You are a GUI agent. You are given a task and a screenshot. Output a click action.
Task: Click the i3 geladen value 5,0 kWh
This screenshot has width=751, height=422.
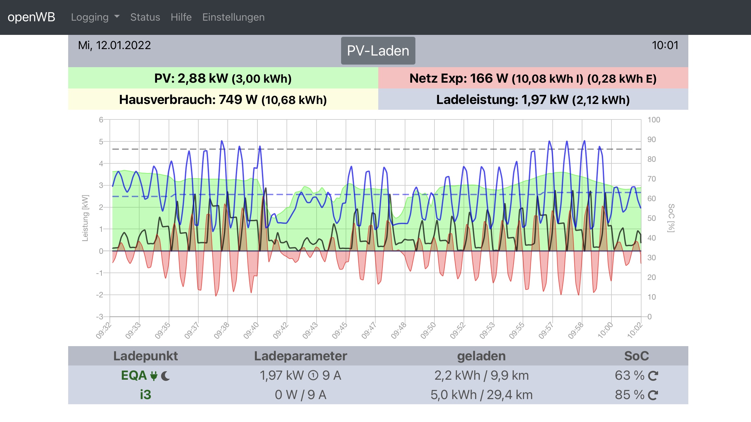pyautogui.click(x=453, y=395)
